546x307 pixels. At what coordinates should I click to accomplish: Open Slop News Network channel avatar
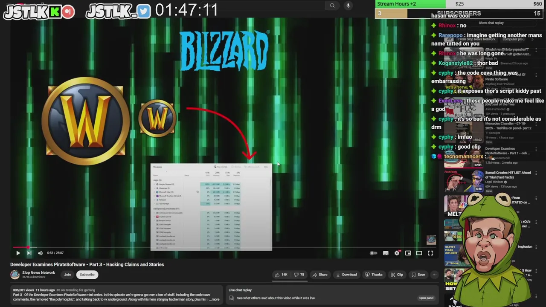tap(15, 275)
